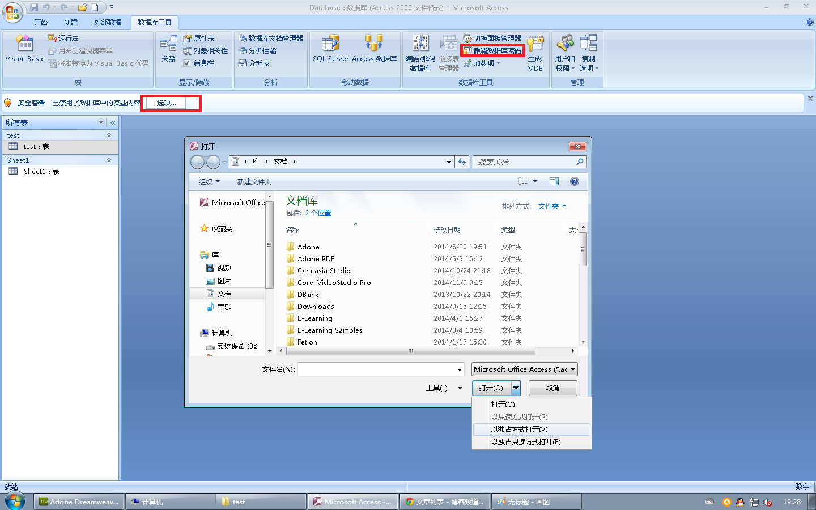Click 2 个位置 link
This screenshot has height=510, width=816.
coord(318,213)
